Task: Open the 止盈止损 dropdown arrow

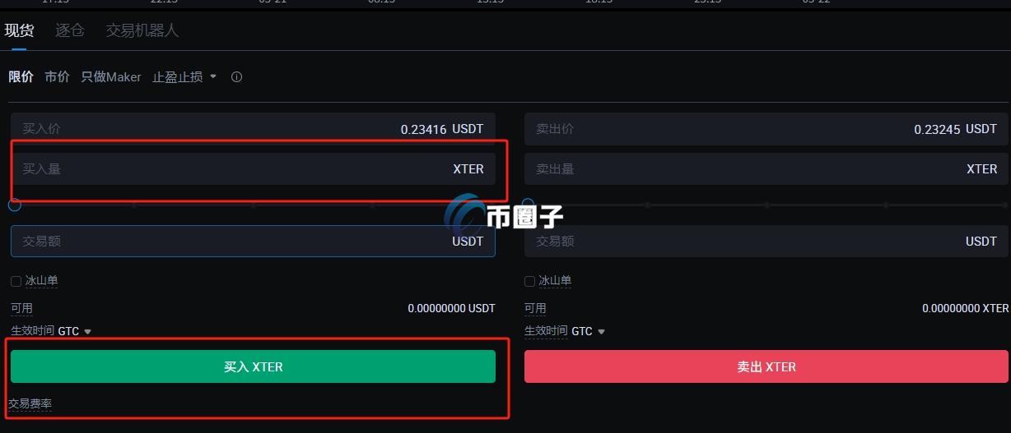Action: pyautogui.click(x=213, y=76)
